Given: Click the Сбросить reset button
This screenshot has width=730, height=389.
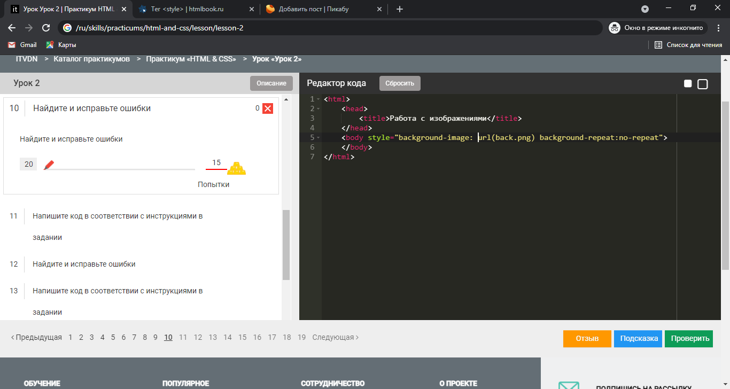Looking at the screenshot, I should click(x=400, y=83).
